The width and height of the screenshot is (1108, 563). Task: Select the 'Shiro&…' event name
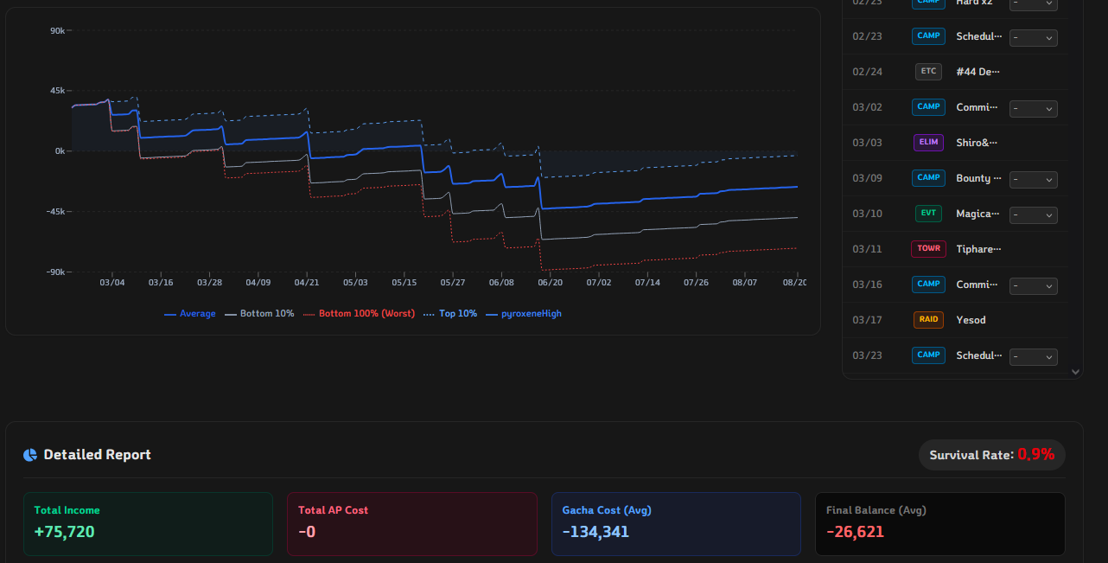[977, 143]
